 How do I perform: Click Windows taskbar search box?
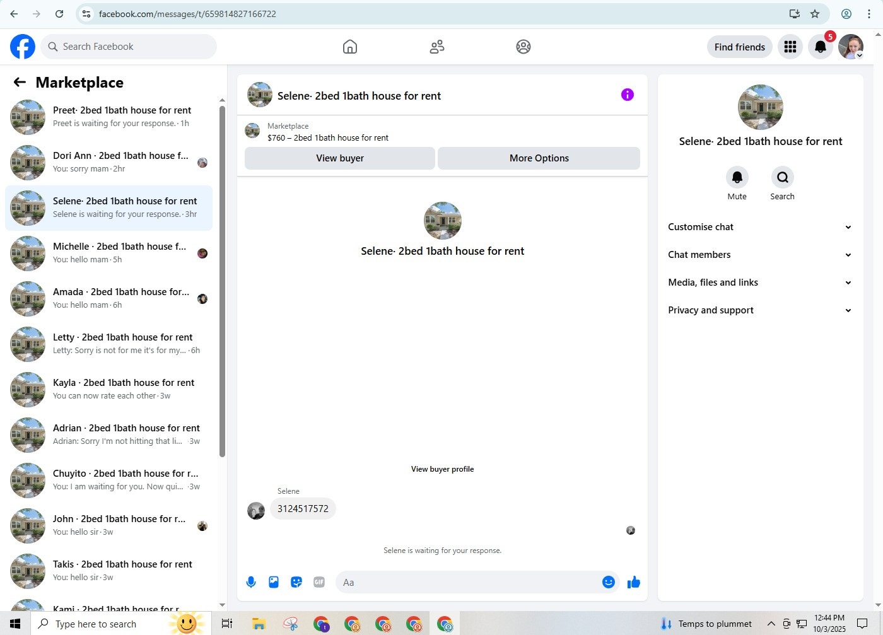pos(117,624)
